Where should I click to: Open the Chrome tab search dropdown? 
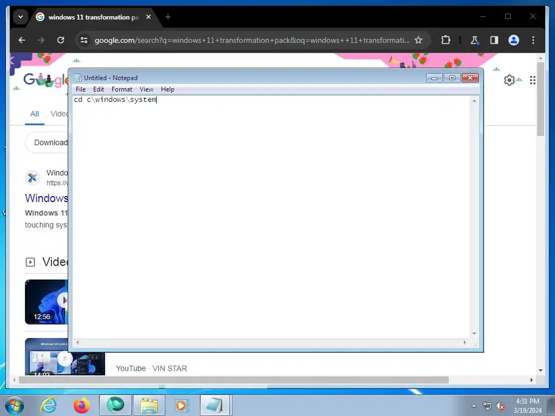coord(21,17)
